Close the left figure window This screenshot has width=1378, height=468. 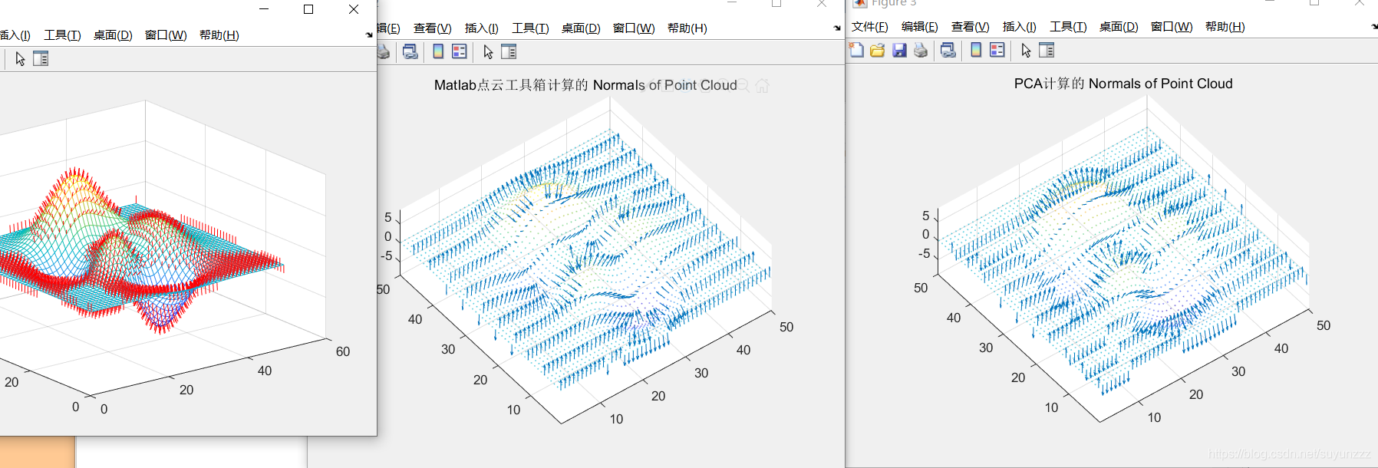[x=354, y=9]
